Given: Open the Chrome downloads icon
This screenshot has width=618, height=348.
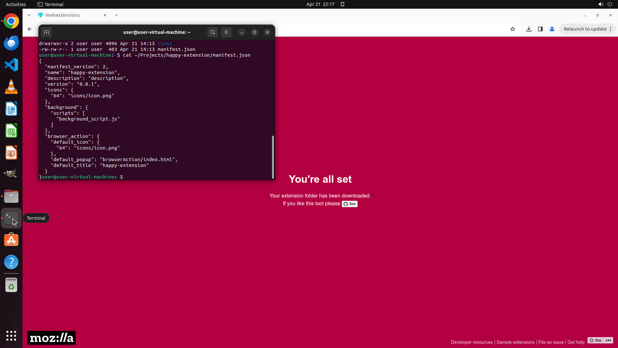Looking at the screenshot, I should pyautogui.click(x=529, y=29).
